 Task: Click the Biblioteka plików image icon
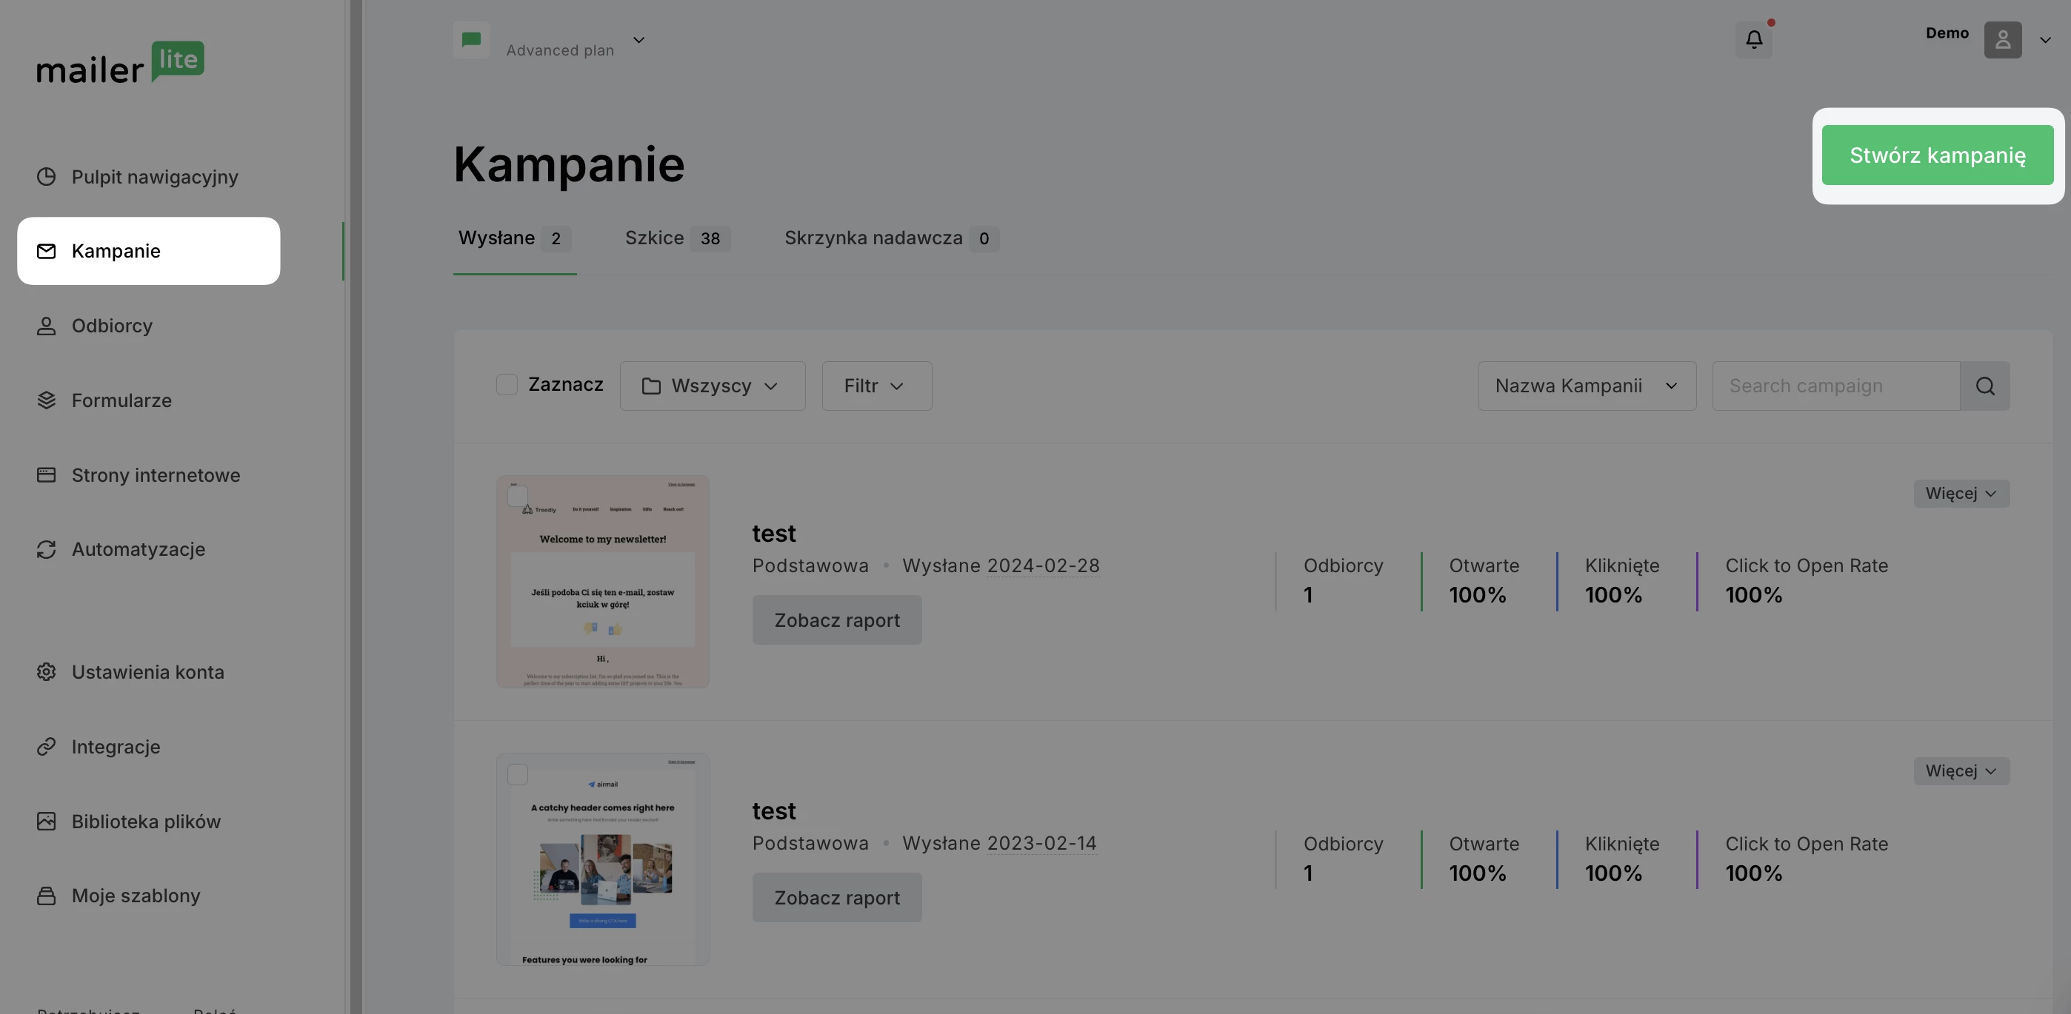click(x=46, y=821)
